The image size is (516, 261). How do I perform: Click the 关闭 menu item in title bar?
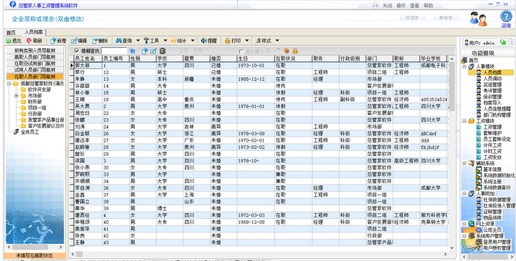(387, 6)
